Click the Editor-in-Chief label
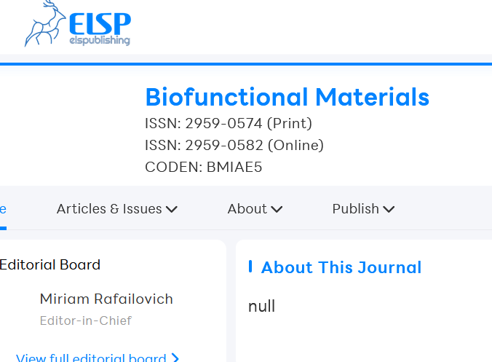Viewport: 492px width, 362px height. tap(85, 320)
